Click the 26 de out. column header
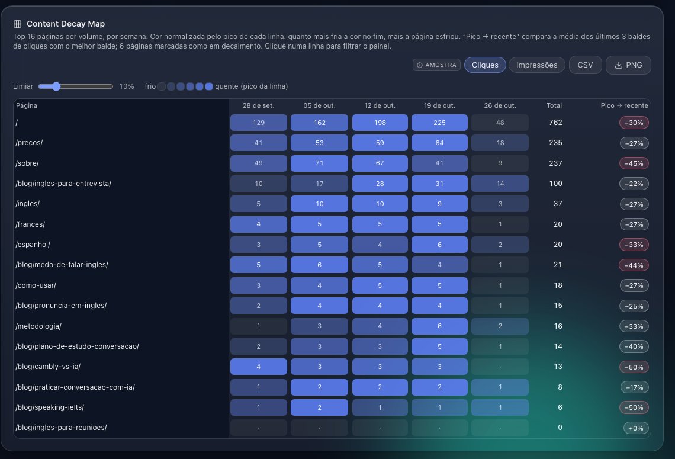 click(500, 105)
